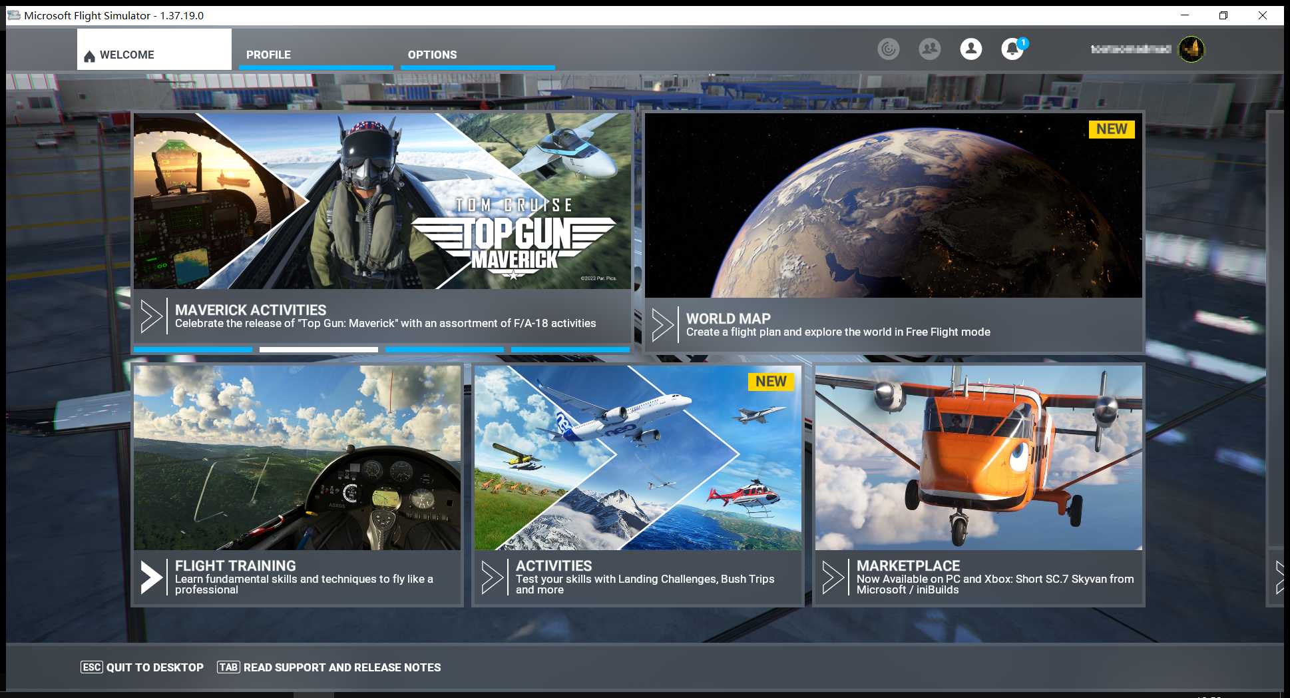Image resolution: width=1290 pixels, height=698 pixels.
Task: Click the NEW badge on World Map
Action: click(1112, 129)
